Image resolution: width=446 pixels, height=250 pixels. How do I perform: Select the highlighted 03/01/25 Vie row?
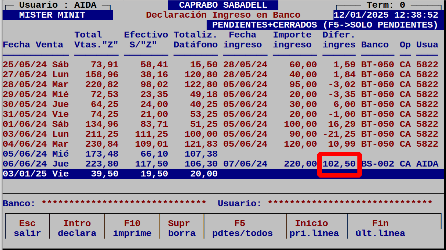point(36,174)
